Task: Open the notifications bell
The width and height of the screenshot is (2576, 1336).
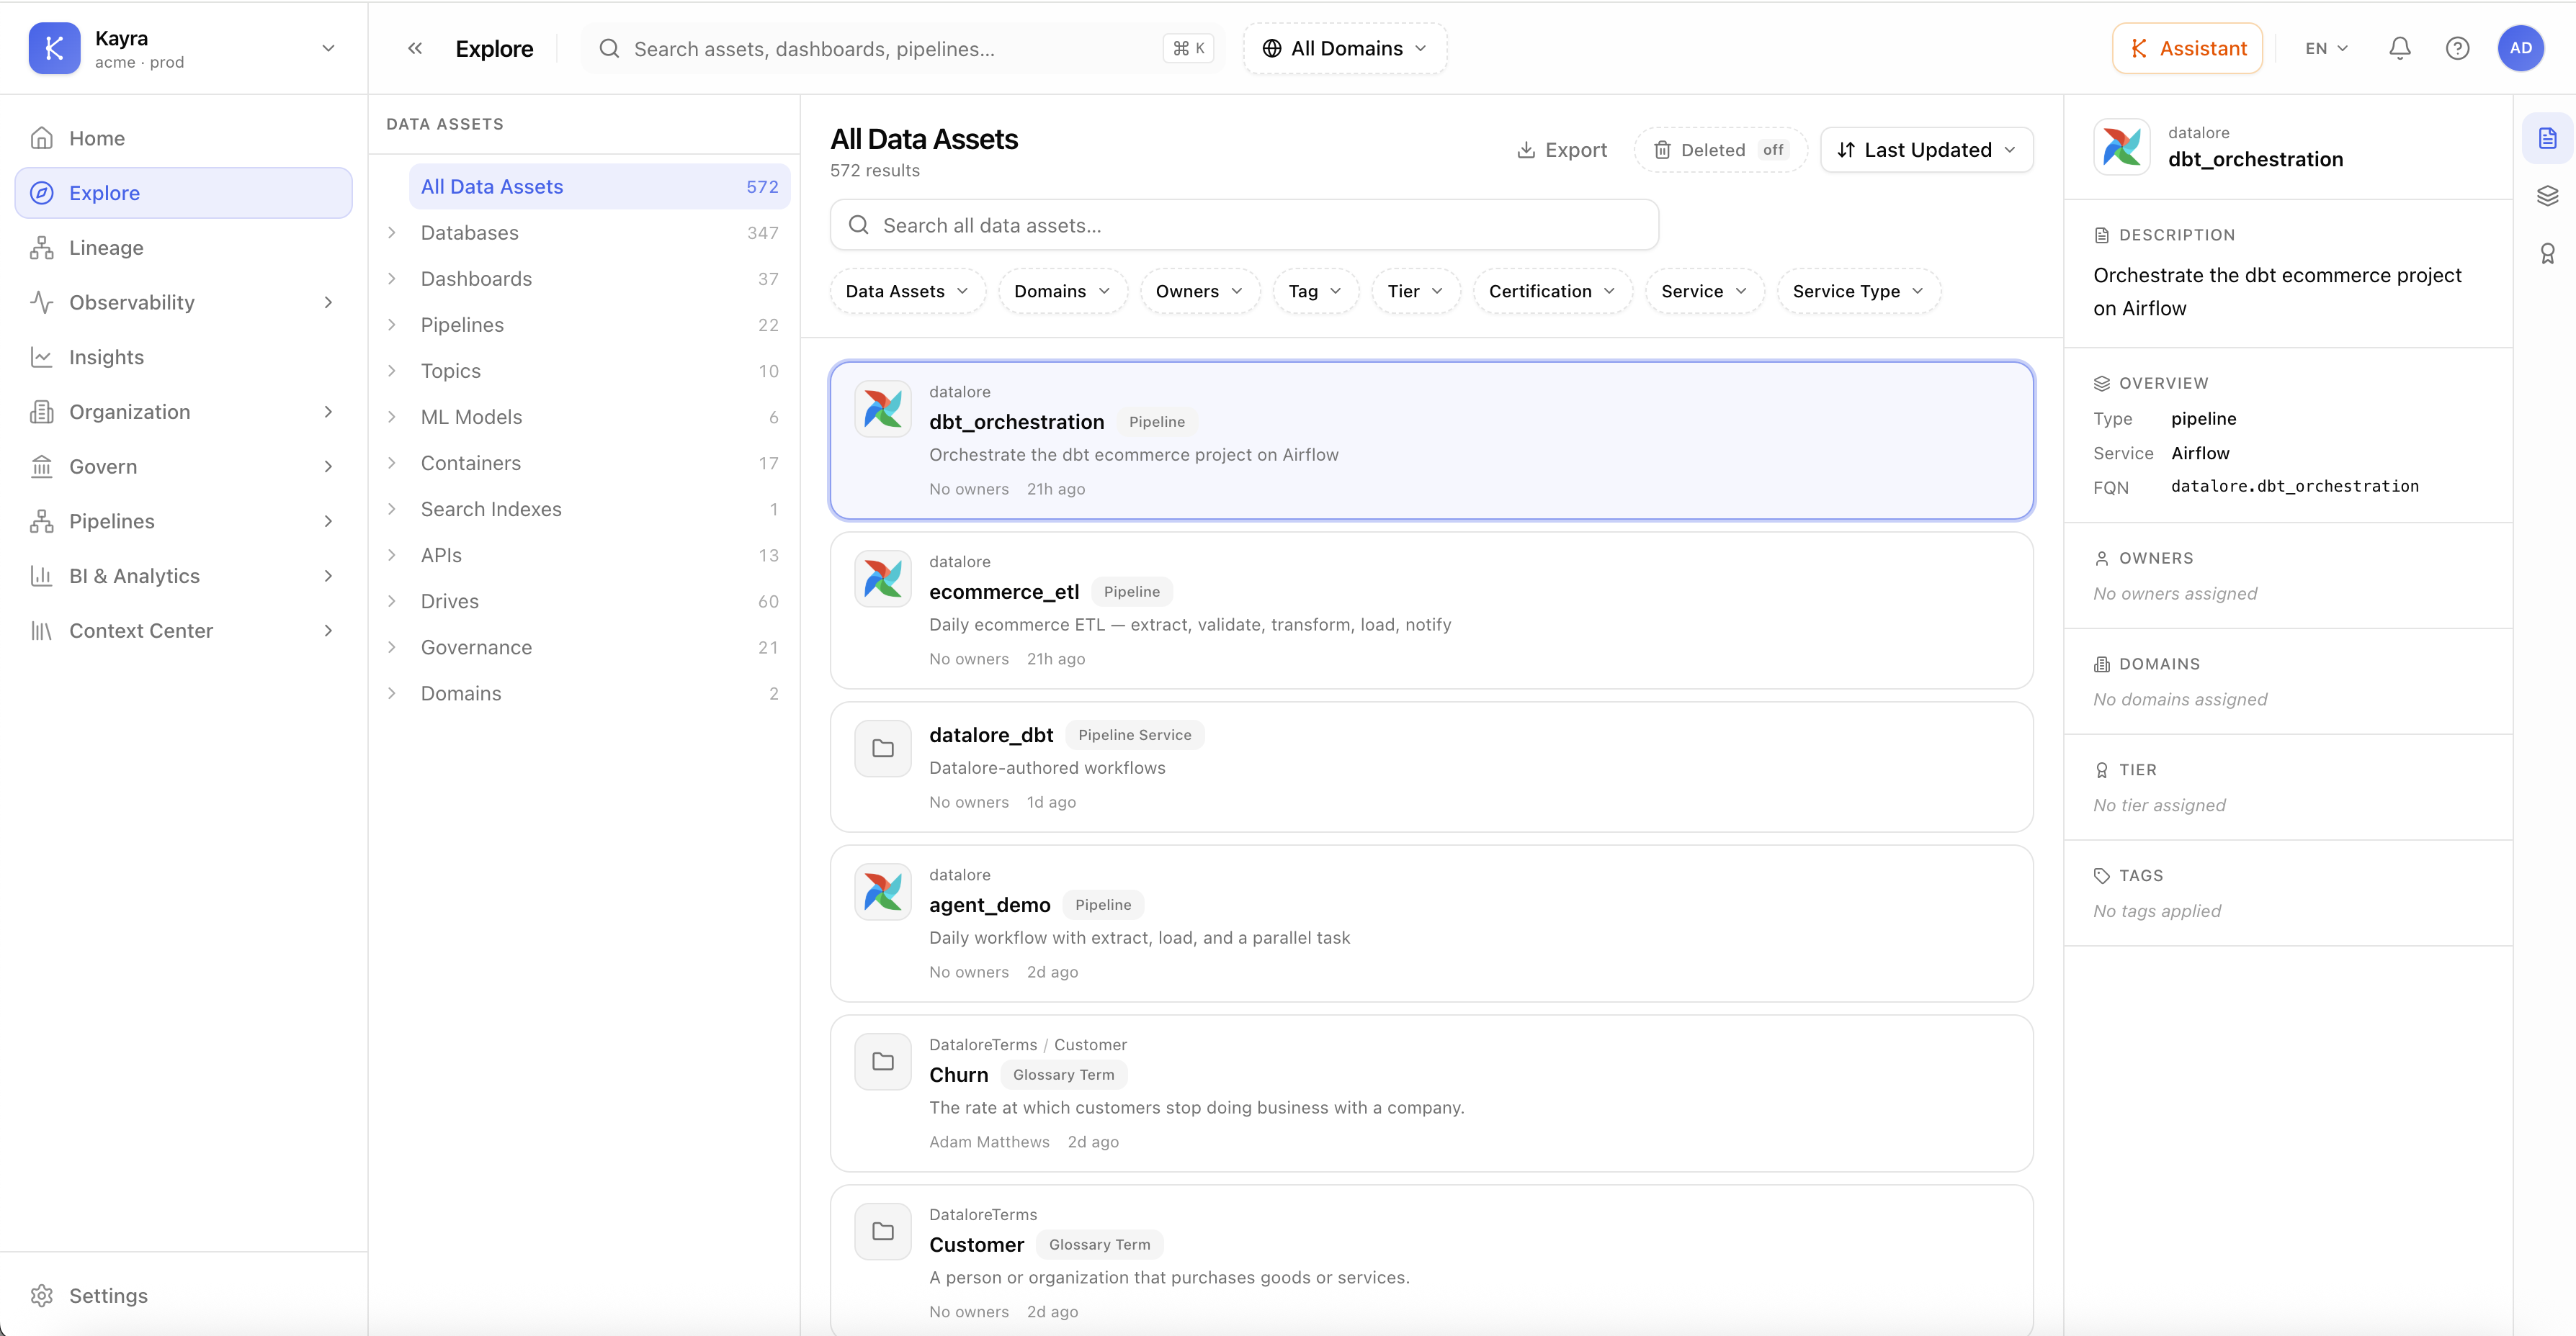Action: 2400,48
